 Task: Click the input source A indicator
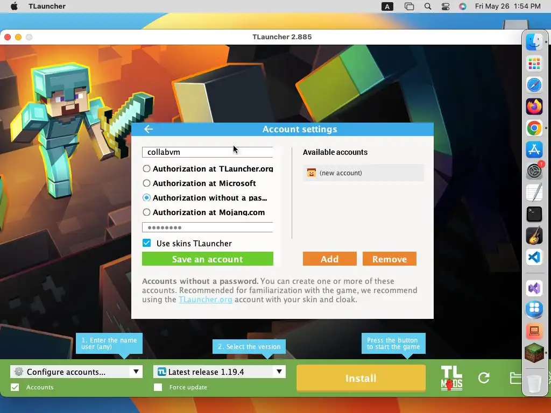387,6
